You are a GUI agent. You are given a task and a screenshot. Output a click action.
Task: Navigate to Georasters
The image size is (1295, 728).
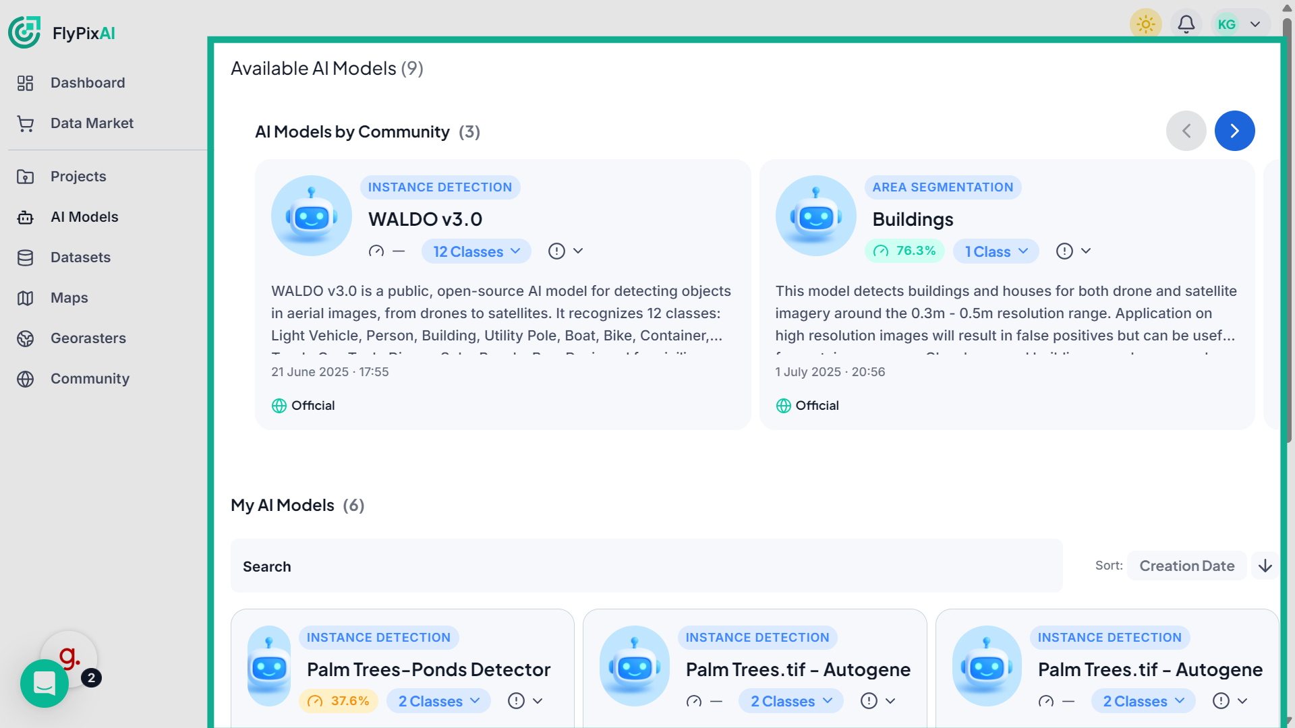pos(88,338)
